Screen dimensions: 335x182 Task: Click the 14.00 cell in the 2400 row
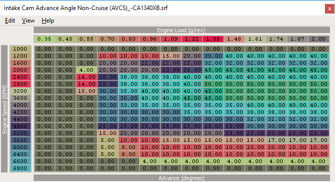click(86, 77)
